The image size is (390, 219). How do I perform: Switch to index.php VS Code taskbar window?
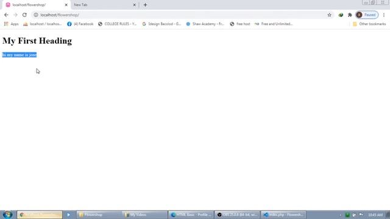[283, 215]
